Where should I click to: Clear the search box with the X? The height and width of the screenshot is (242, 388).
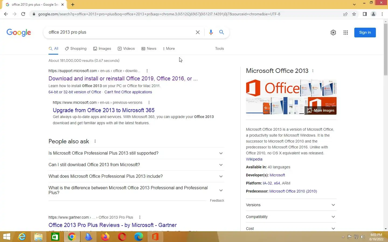pyautogui.click(x=198, y=32)
